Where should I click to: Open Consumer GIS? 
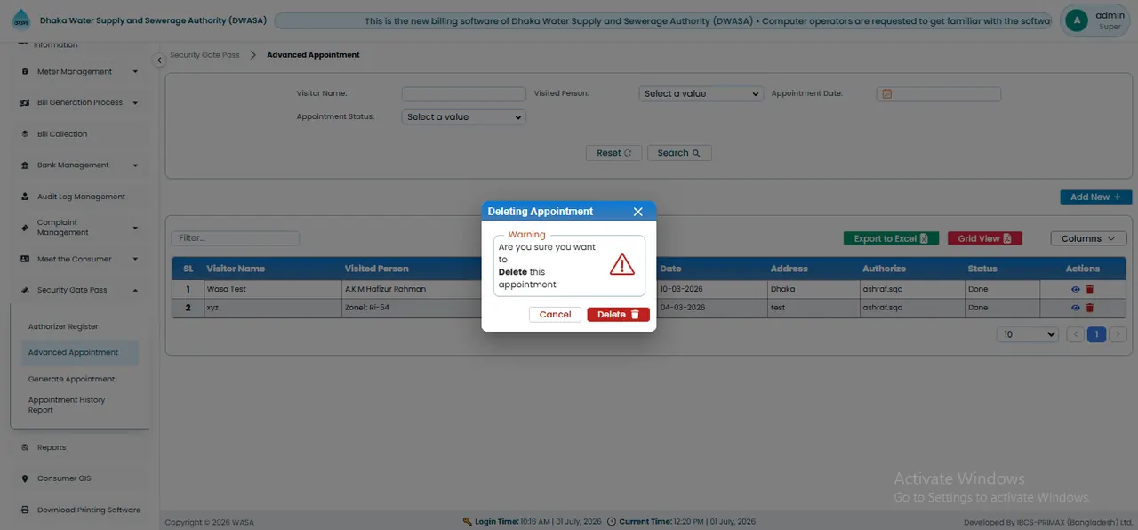pos(64,478)
